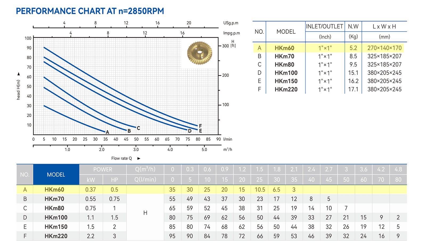This screenshot has height=251, width=426.
Task: Click HKm100 in the upper model table
Action: click(x=286, y=73)
